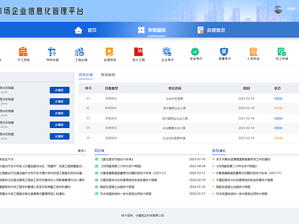Screen dimensions: 299x224
Task: Click the second 去填报 button
Action: pos(60,102)
